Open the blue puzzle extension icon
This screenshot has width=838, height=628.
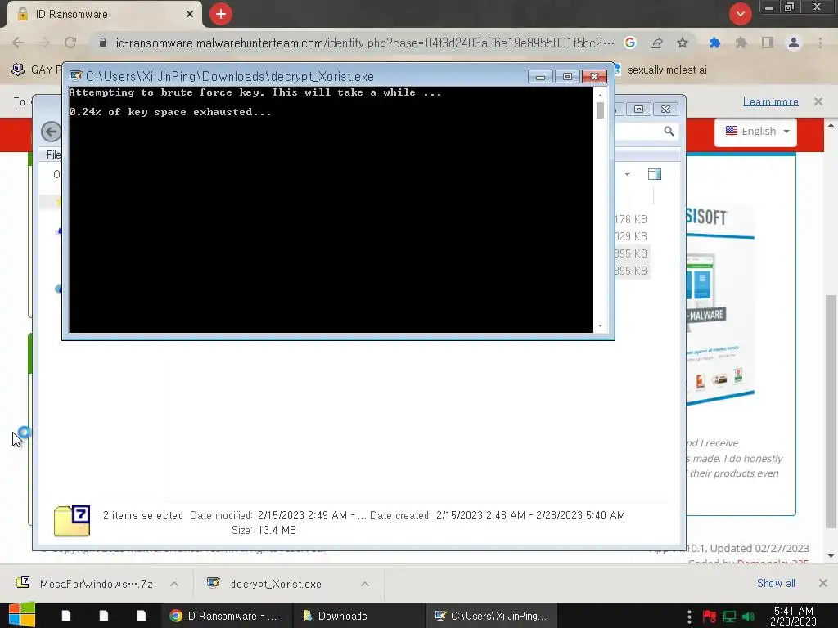coord(714,43)
